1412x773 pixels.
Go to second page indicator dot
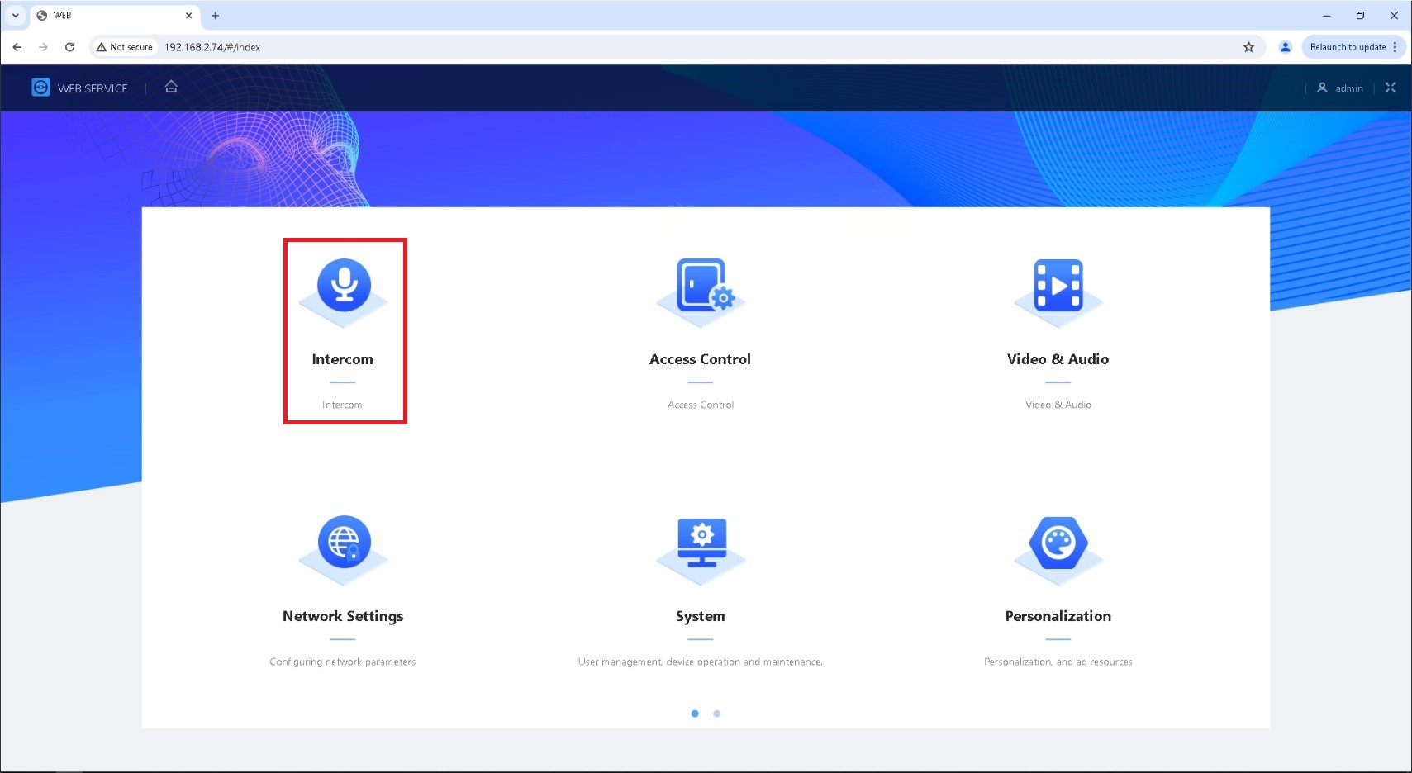pos(717,714)
